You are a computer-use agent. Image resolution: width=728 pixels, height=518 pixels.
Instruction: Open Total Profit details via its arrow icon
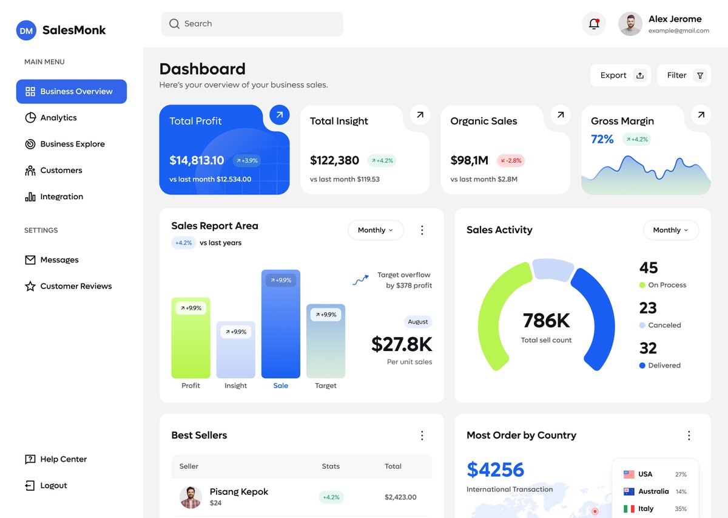[x=279, y=115]
